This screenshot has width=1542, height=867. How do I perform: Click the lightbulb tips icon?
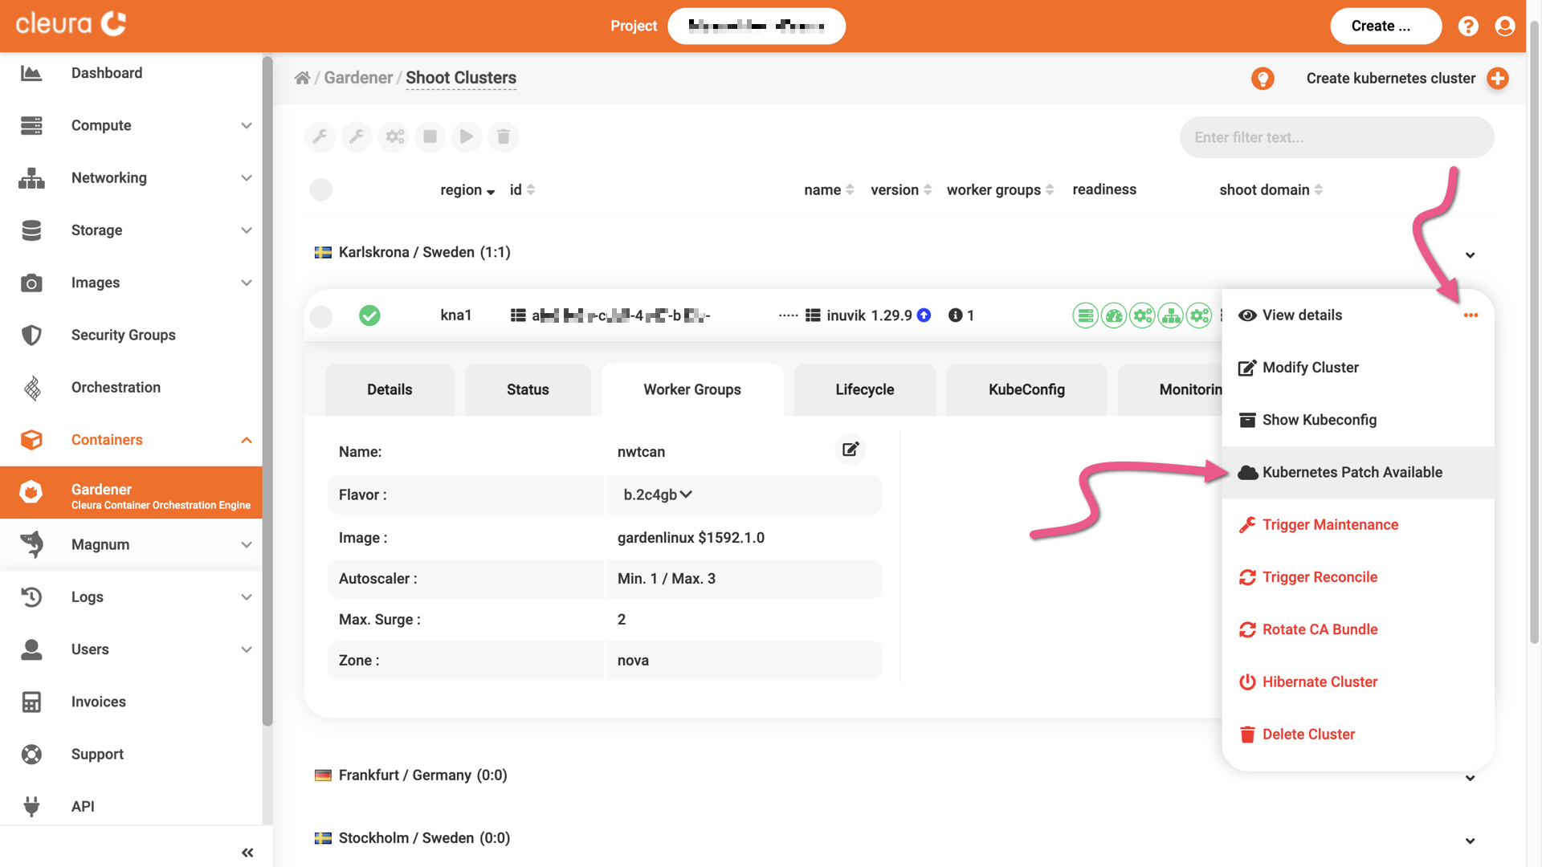pos(1263,78)
